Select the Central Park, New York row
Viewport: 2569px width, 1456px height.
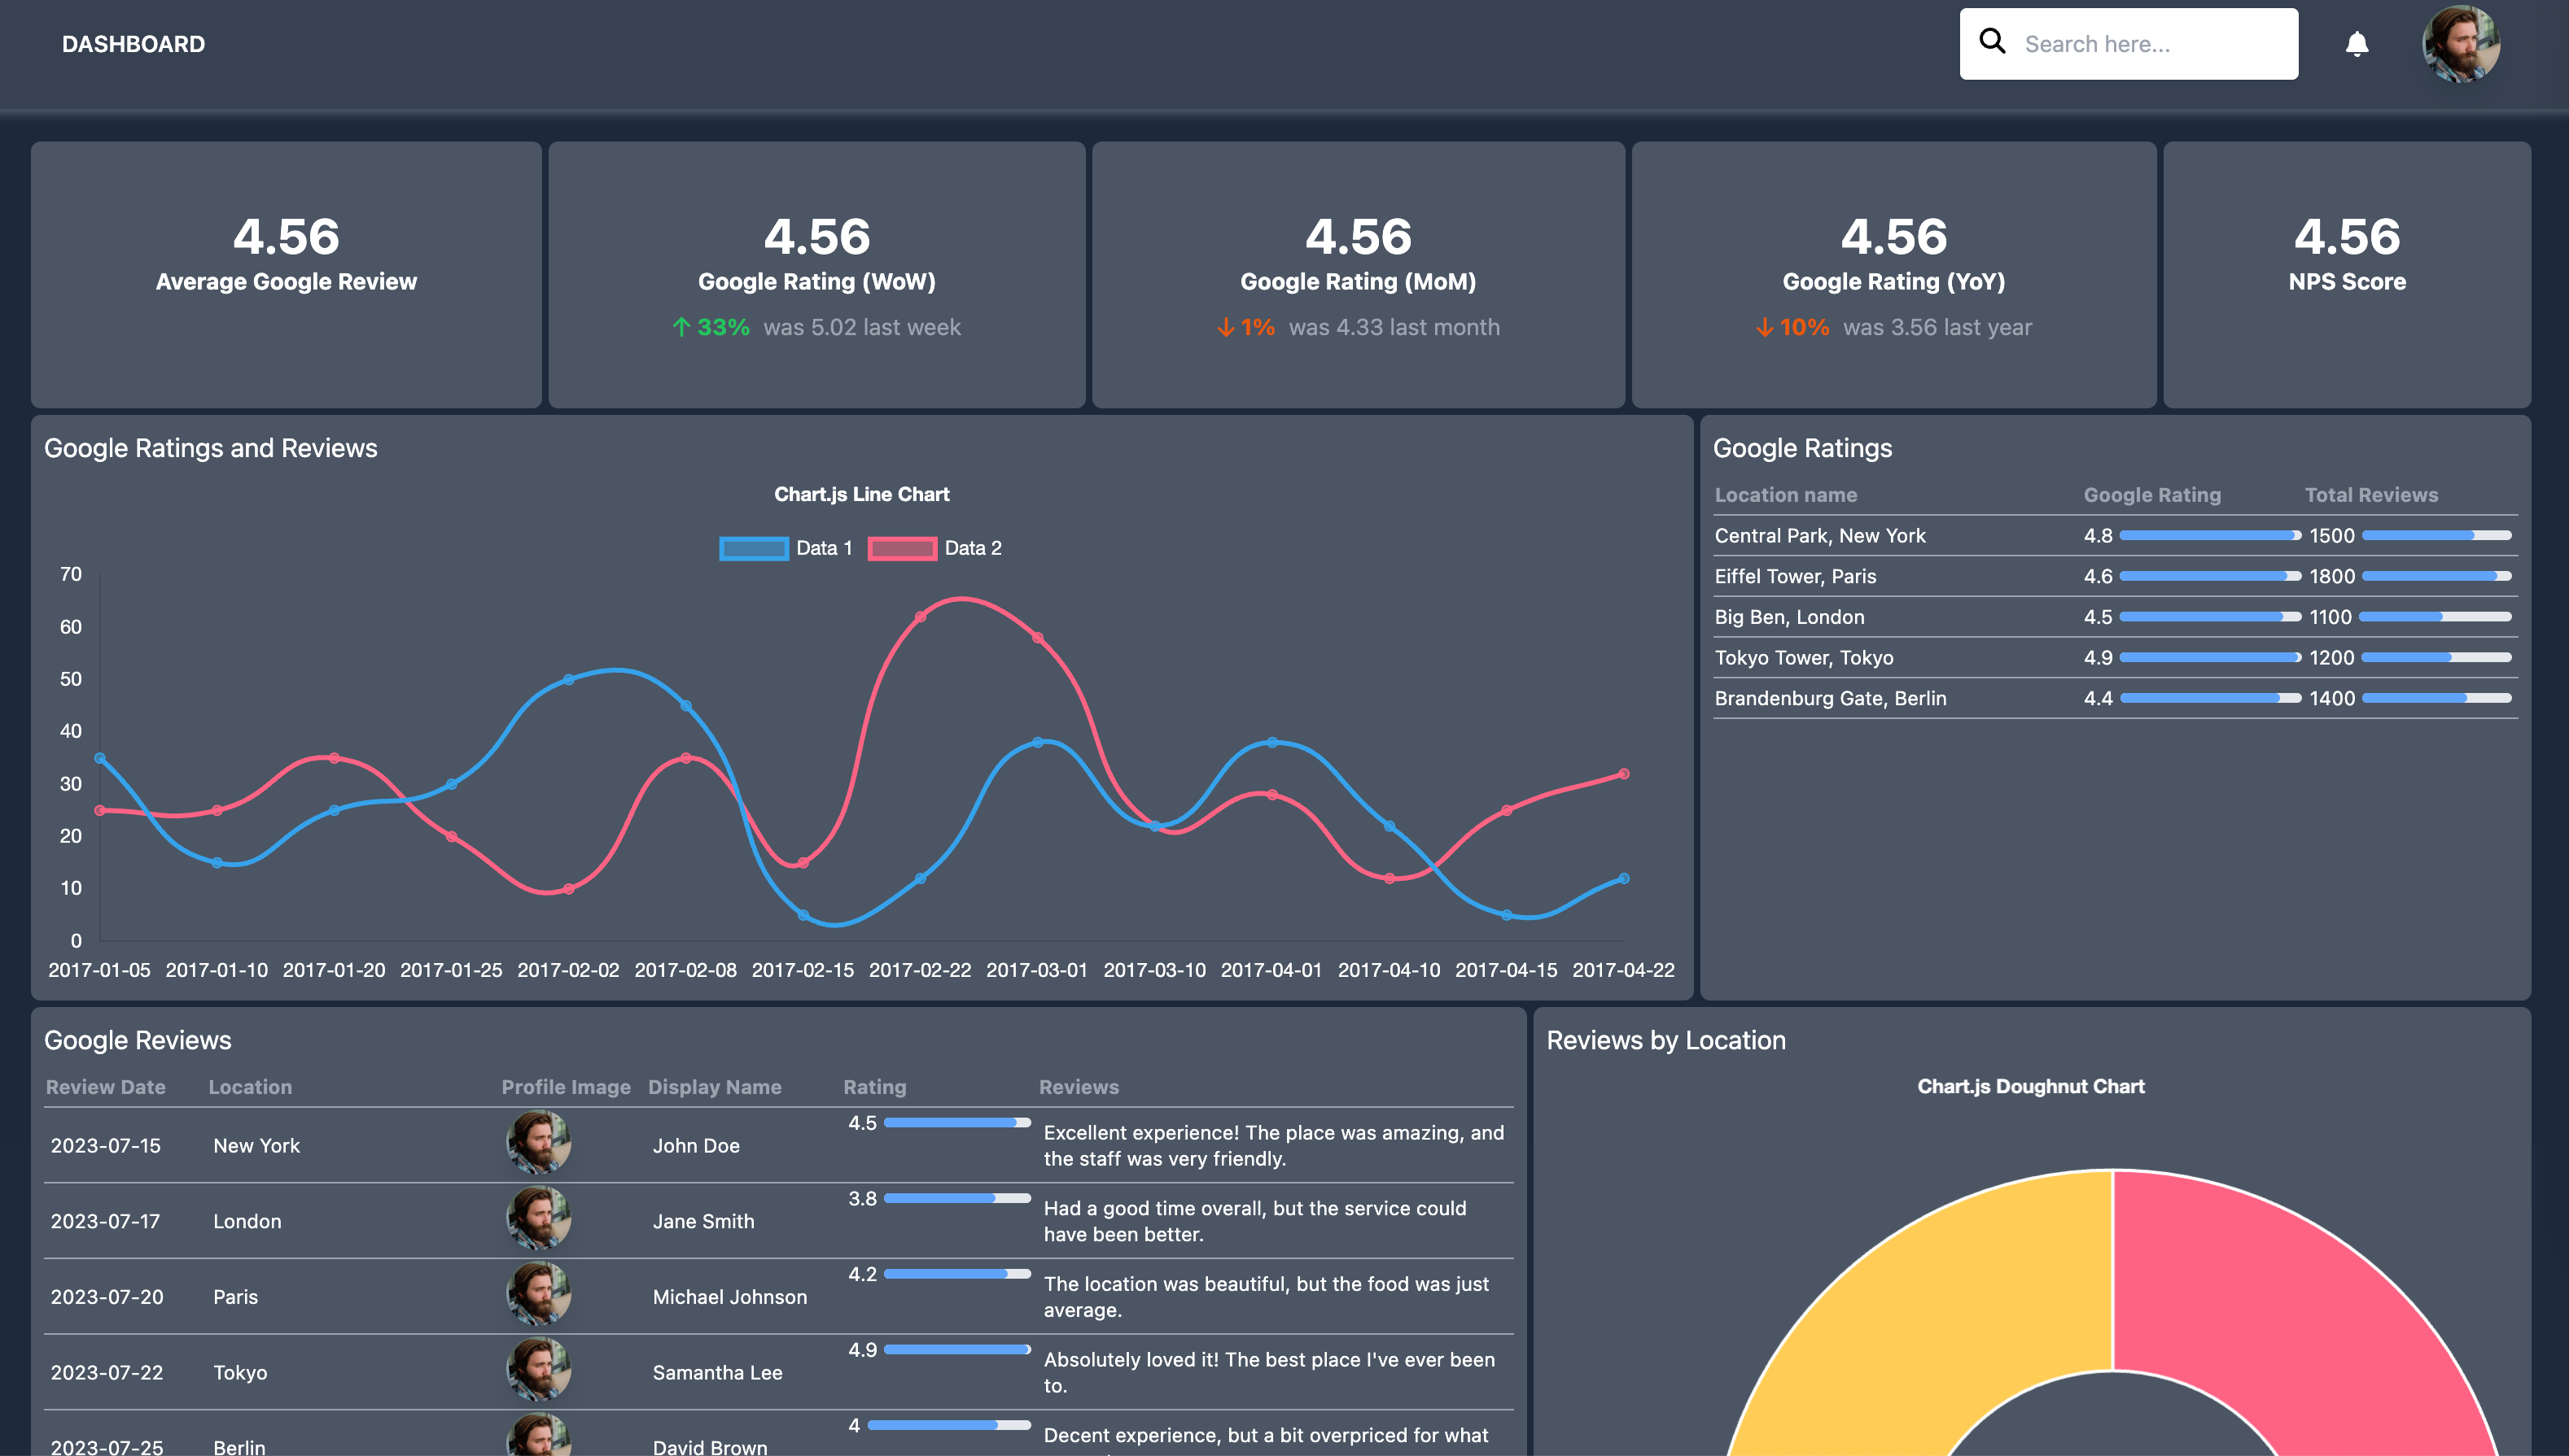[x=2115, y=535]
